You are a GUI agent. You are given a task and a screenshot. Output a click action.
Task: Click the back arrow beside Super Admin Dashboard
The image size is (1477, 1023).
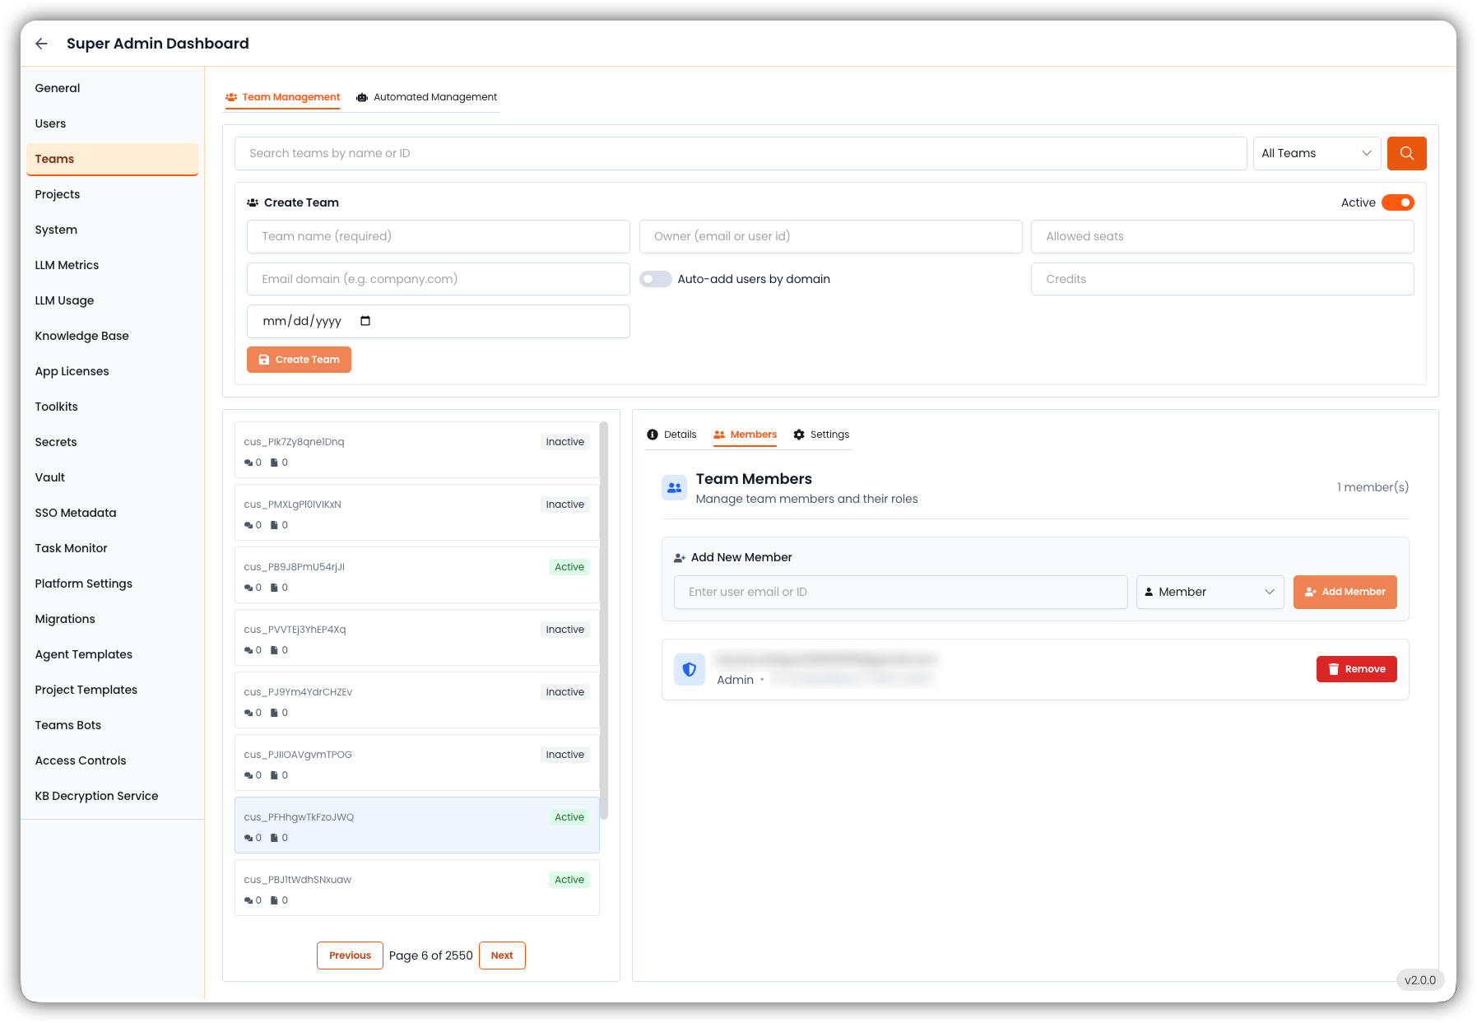point(41,44)
